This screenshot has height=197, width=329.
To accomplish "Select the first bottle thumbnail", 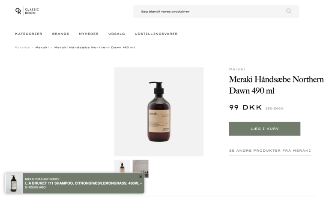I will coord(122,166).
